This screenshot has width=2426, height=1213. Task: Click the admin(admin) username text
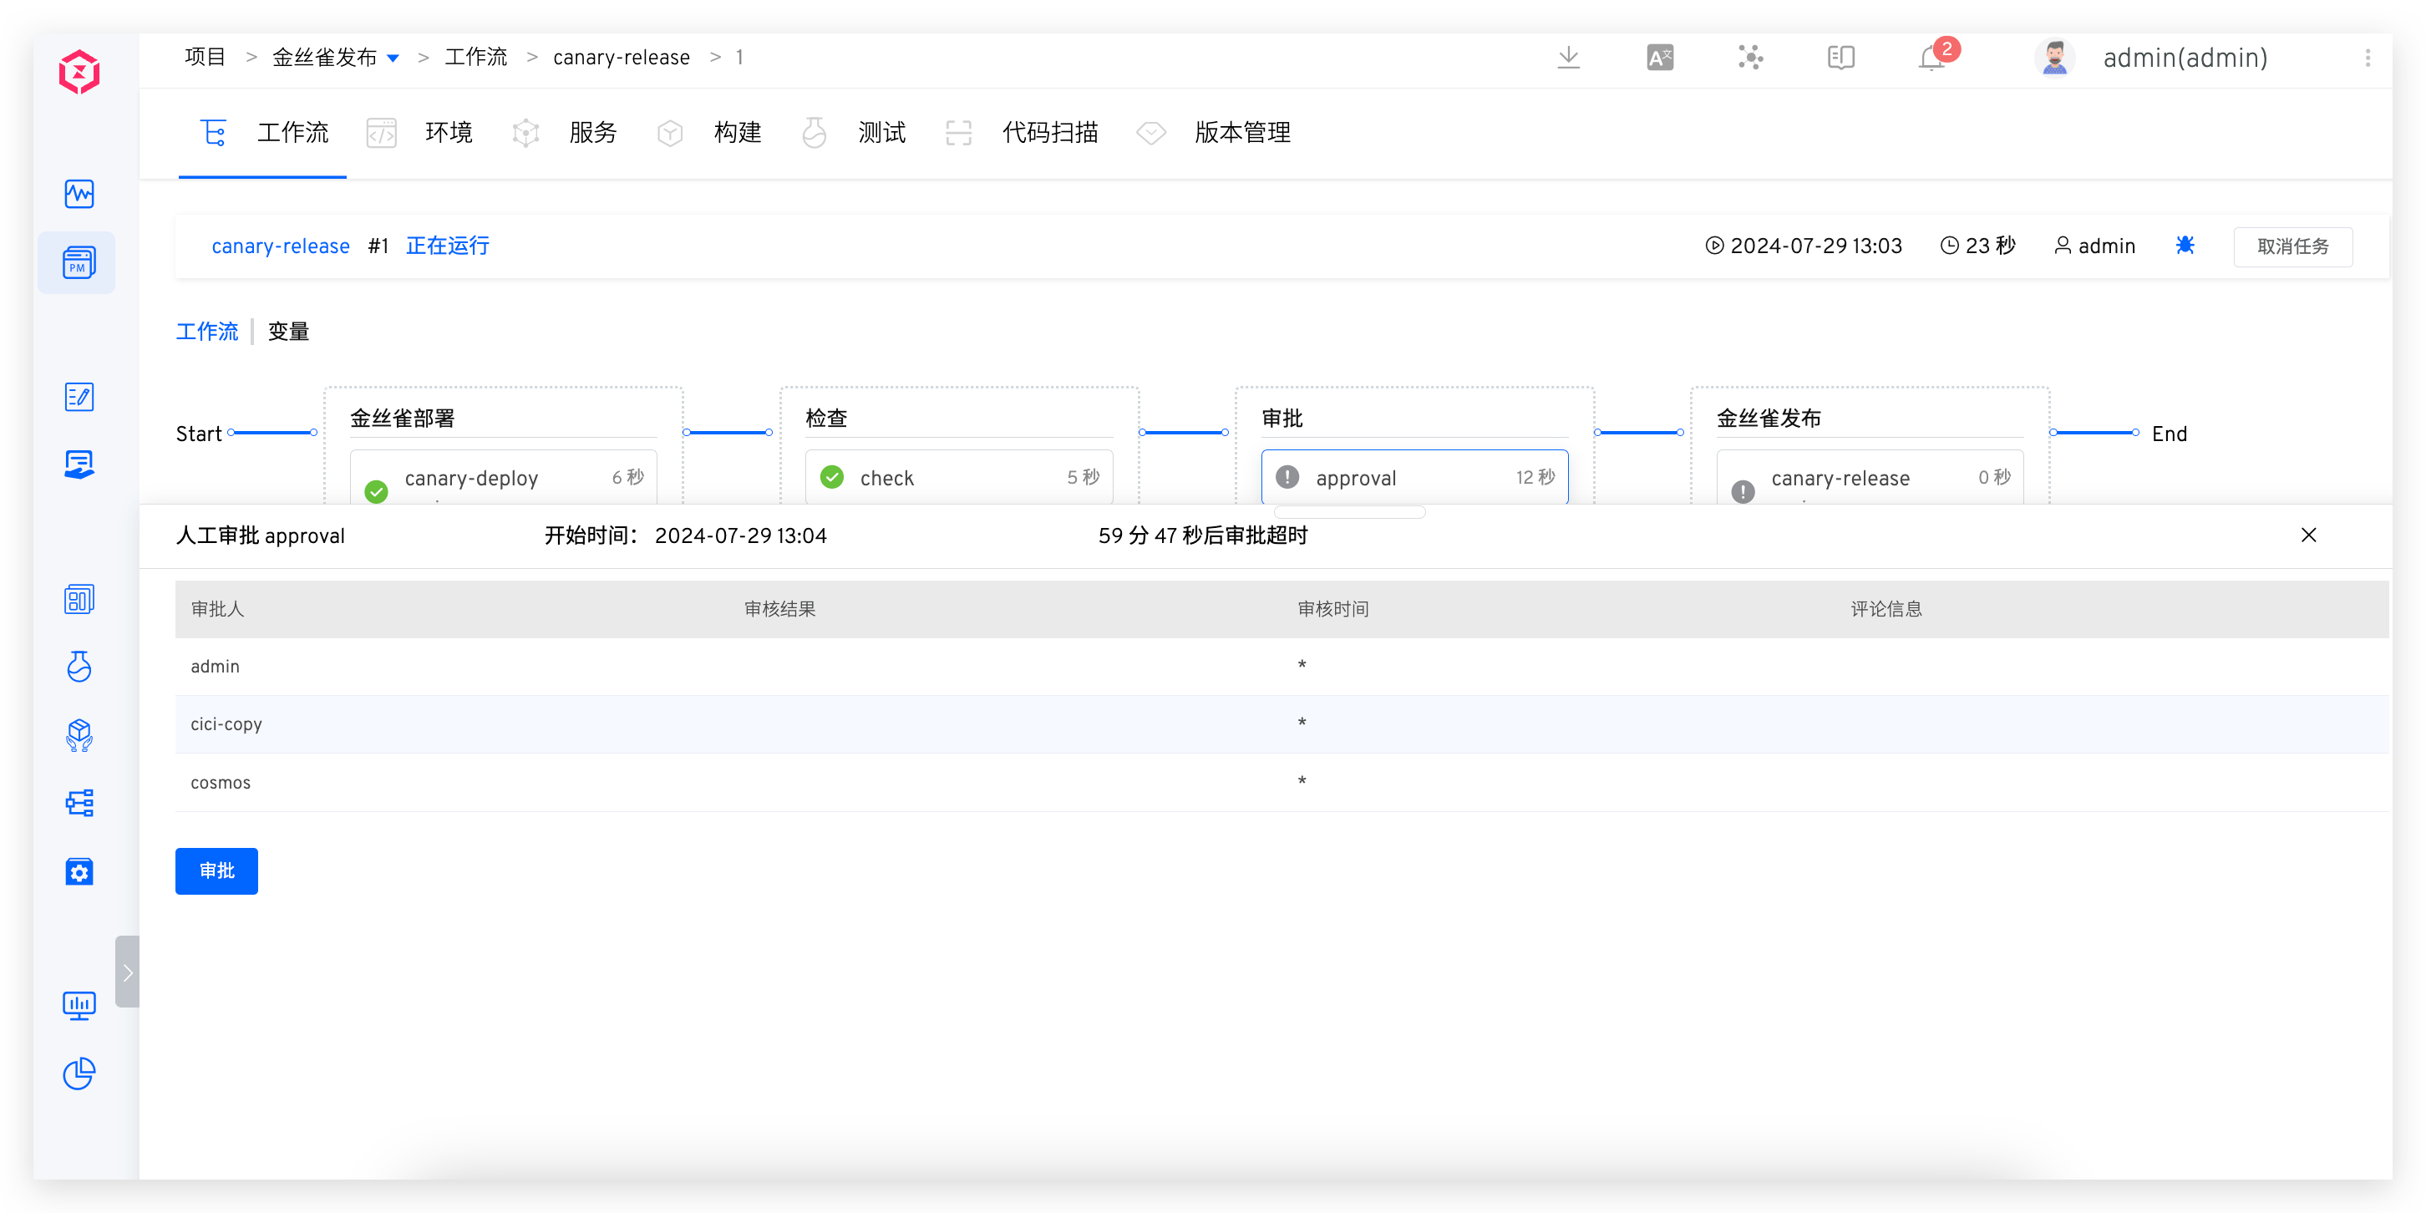[x=2185, y=58]
